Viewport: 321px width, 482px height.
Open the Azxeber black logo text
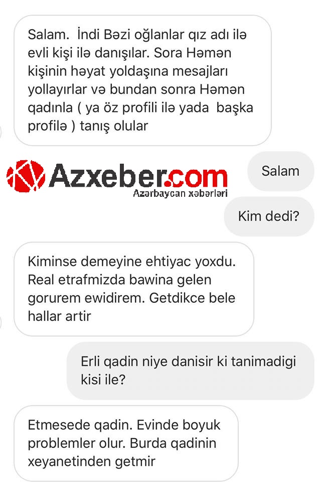107,175
